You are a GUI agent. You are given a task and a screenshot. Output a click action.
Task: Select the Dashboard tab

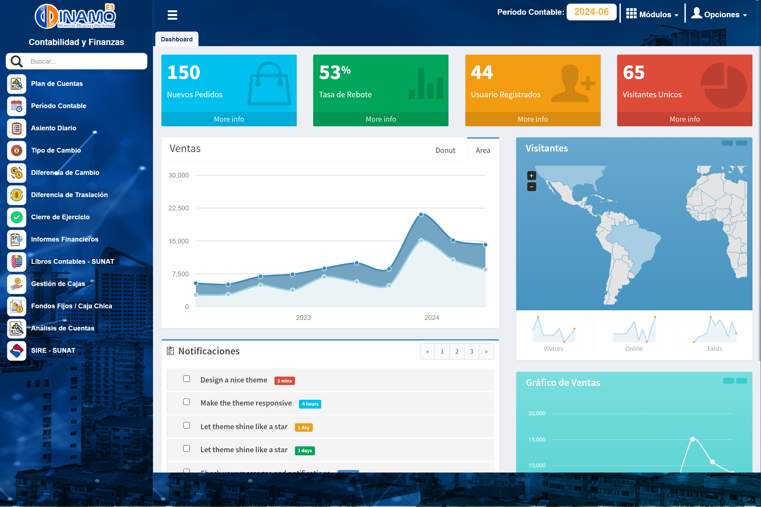[x=177, y=39]
